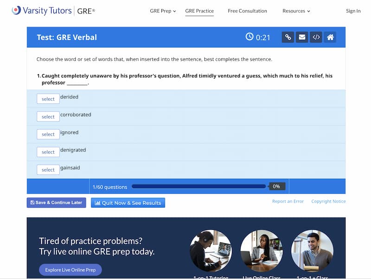Open the Copyright Notice link
Viewport: 371px width, 279px height.
328,201
